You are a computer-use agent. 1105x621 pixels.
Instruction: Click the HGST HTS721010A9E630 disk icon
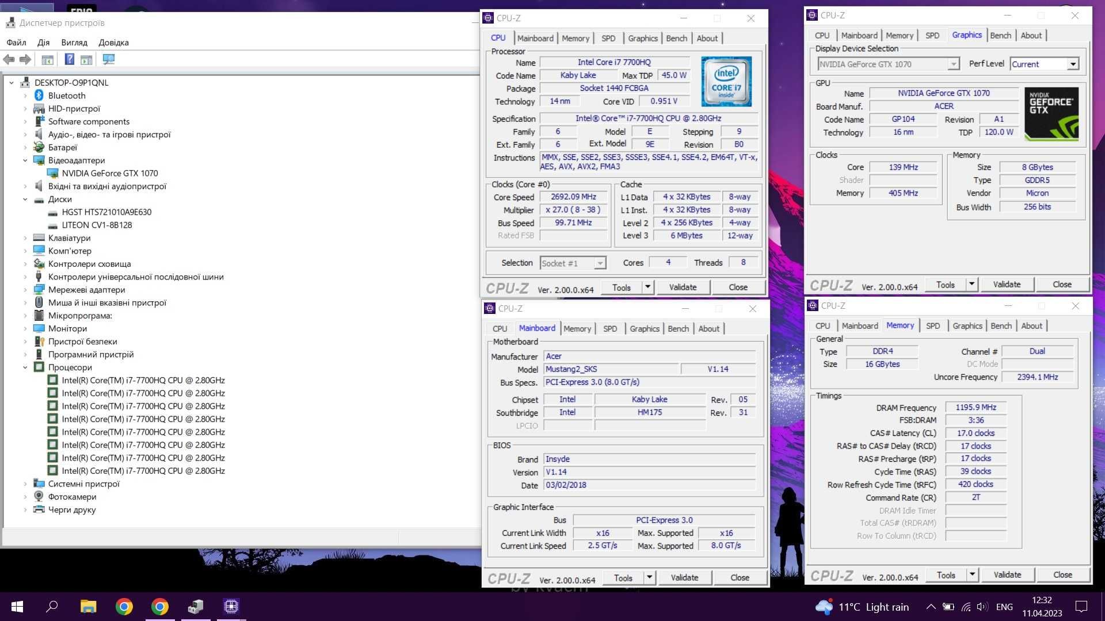coord(52,212)
